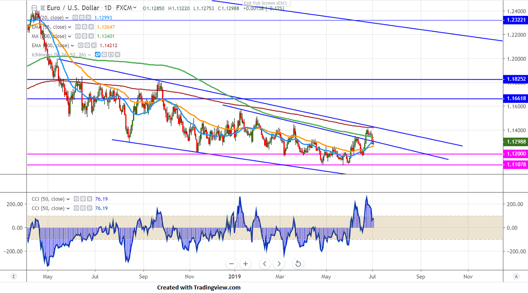This screenshot has height=293, width=528.
Task: Zoom out the chart with minus button
Action: point(231,264)
